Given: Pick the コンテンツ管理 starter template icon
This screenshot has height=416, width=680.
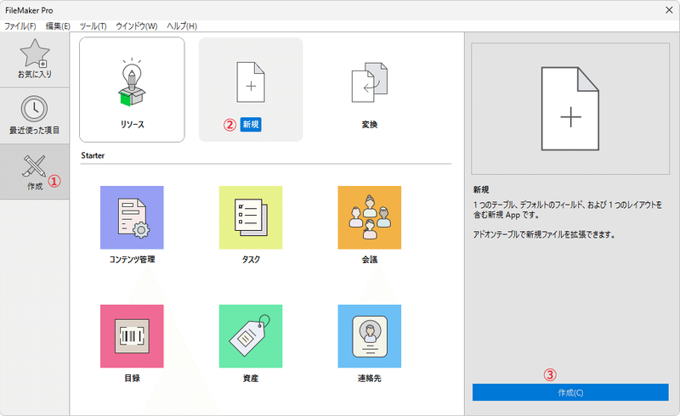Looking at the screenshot, I should tap(132, 217).
